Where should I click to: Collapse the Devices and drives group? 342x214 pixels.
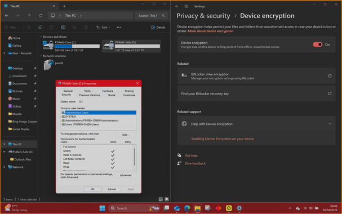click(x=41, y=37)
